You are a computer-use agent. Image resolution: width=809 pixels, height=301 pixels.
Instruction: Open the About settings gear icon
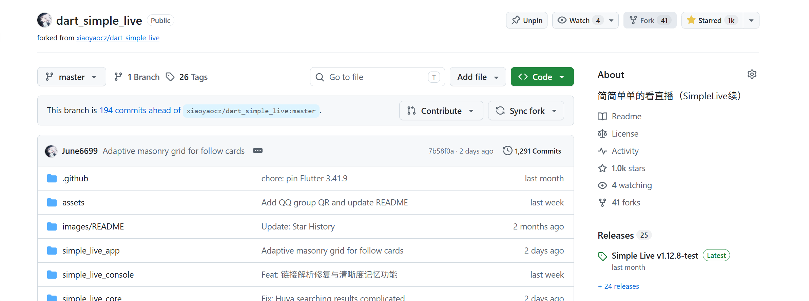click(x=752, y=75)
